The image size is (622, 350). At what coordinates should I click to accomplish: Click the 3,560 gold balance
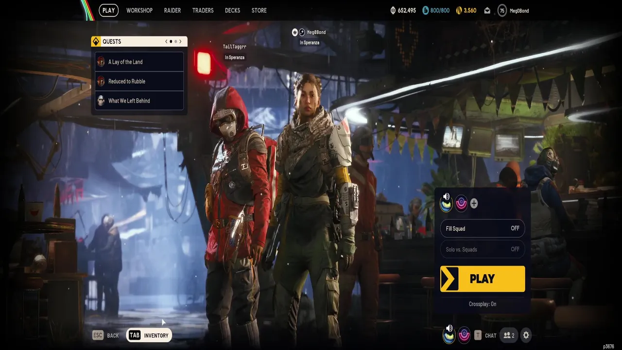click(470, 11)
